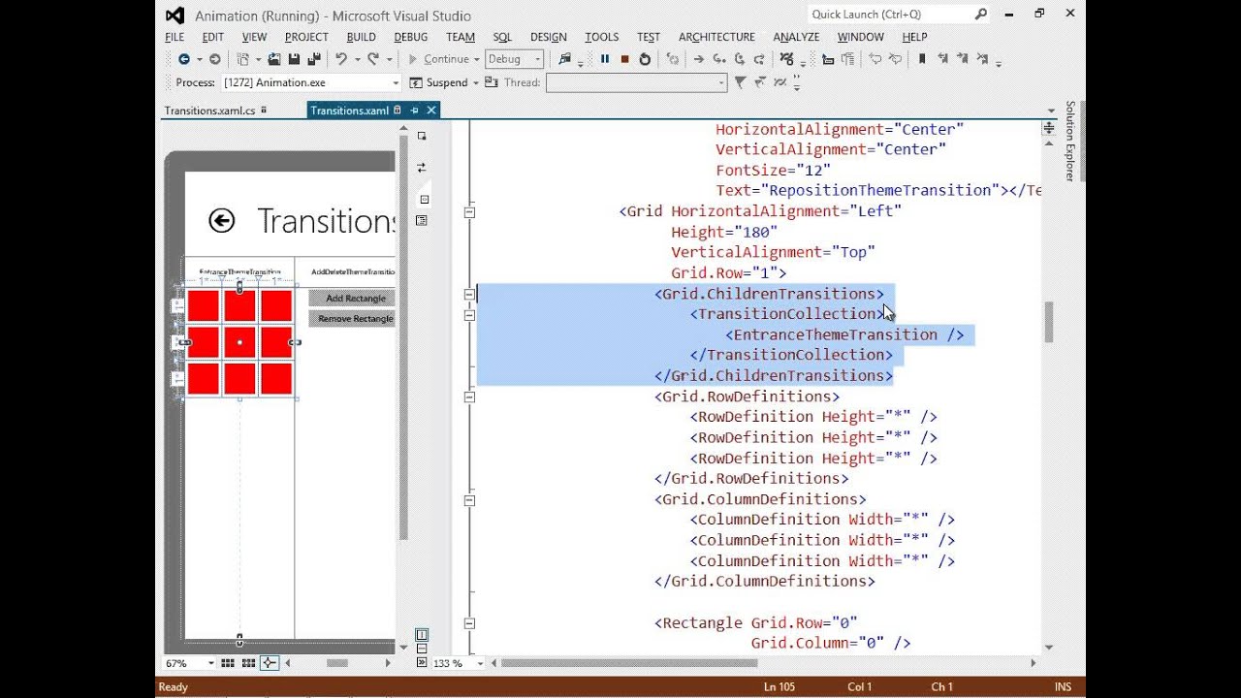Image resolution: width=1241 pixels, height=698 pixels.
Task: Toggle snapping to gridlines in designer
Action: pos(248,663)
